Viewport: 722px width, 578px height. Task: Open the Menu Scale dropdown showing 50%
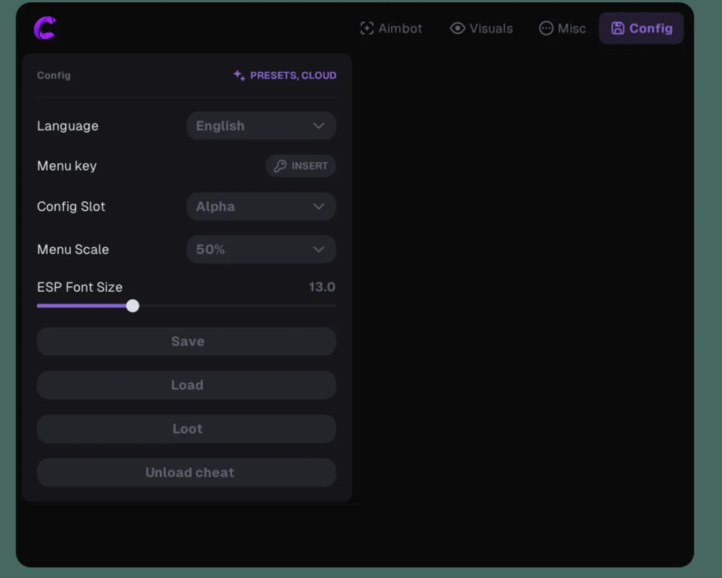click(x=261, y=249)
